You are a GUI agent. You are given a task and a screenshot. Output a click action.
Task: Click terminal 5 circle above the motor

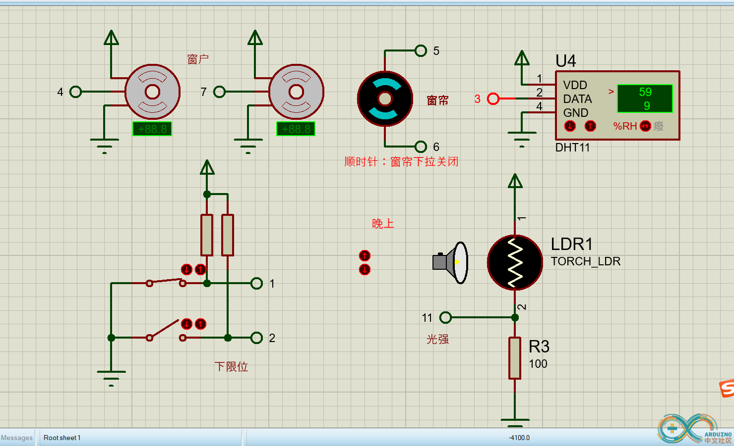(421, 50)
